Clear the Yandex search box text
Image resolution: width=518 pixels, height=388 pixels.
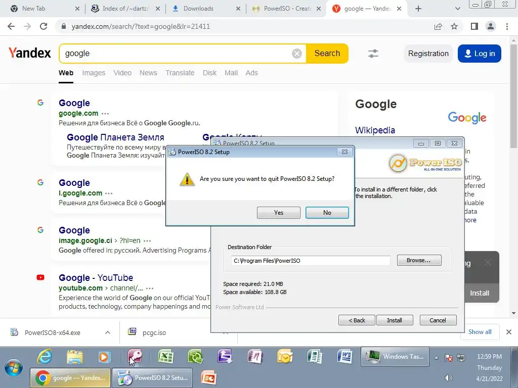(x=296, y=54)
